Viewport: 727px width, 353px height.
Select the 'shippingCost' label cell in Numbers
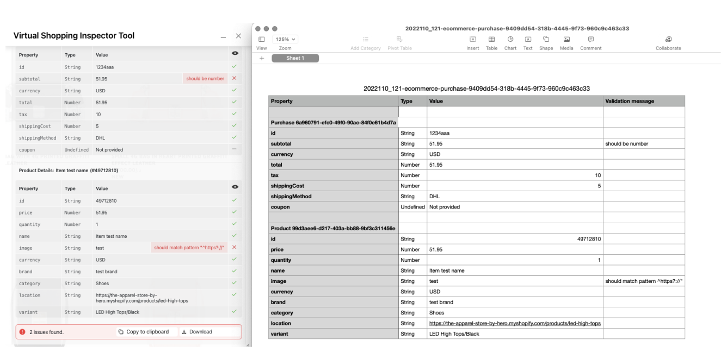pos(334,186)
